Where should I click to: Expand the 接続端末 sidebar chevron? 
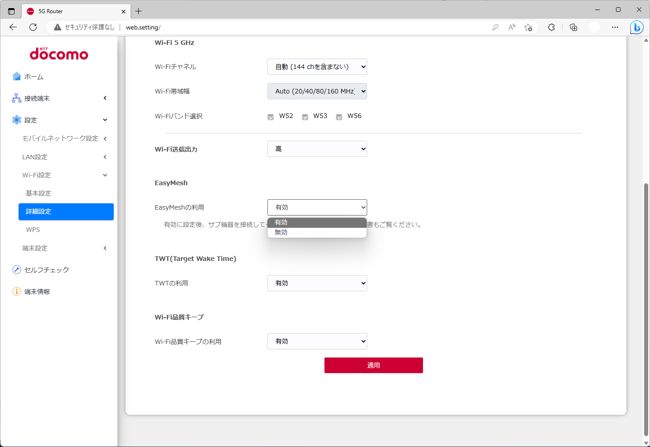coord(105,98)
